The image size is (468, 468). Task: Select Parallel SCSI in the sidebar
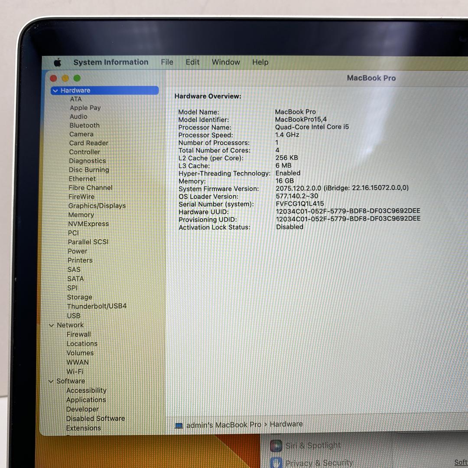88,242
